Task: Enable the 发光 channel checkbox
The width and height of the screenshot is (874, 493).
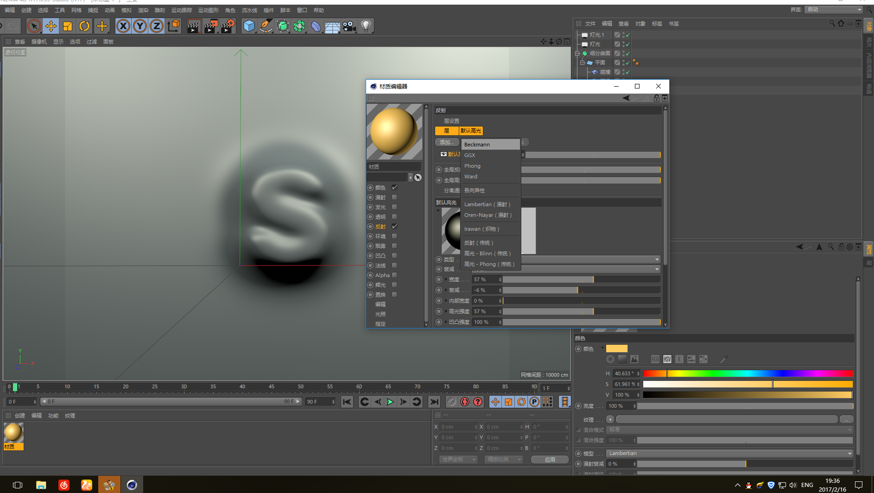Action: (394, 207)
